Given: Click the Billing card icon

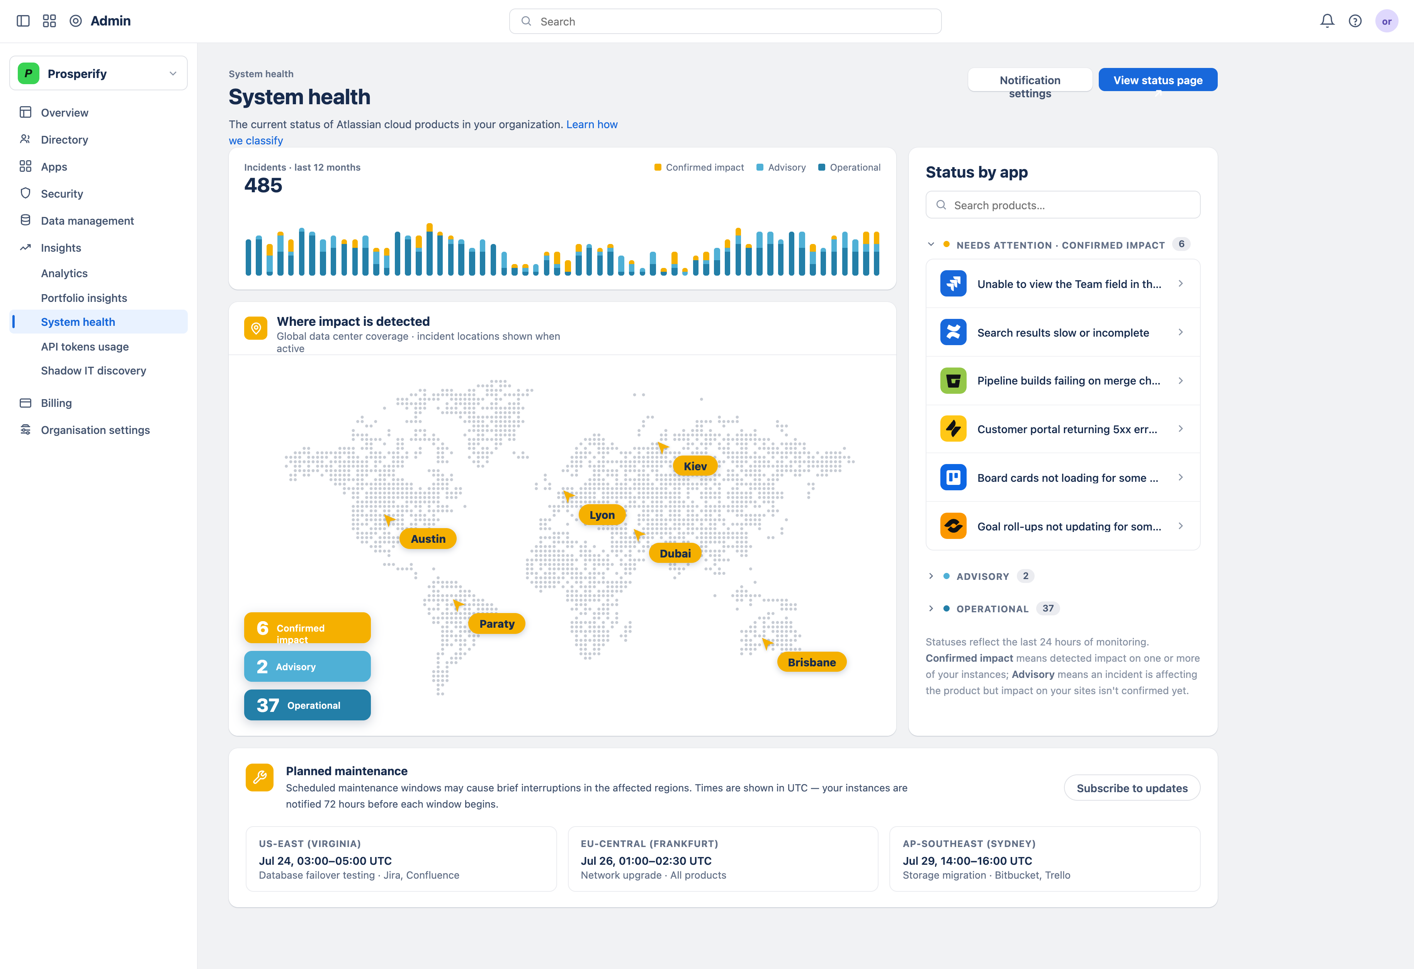Looking at the screenshot, I should [25, 402].
